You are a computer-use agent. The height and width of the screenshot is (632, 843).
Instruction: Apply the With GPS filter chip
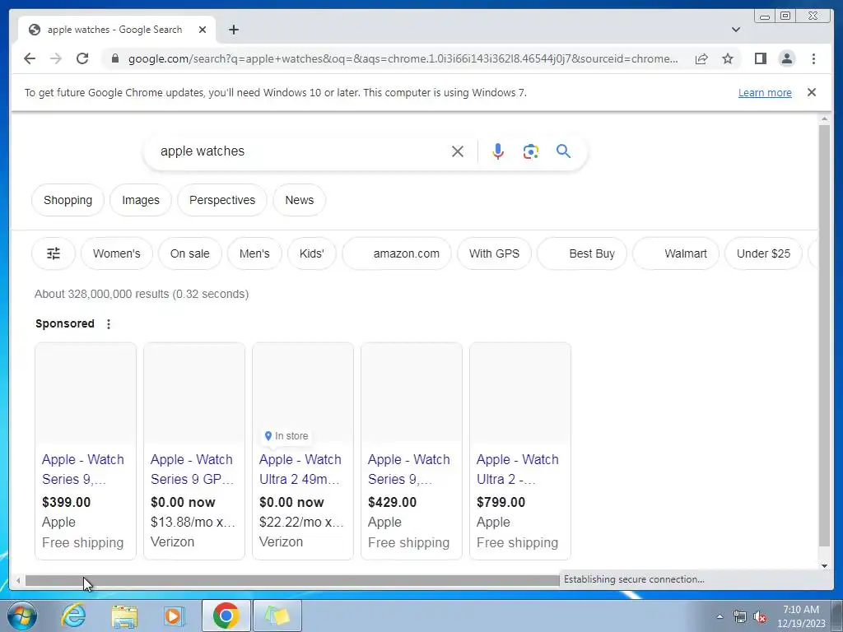pos(494,253)
